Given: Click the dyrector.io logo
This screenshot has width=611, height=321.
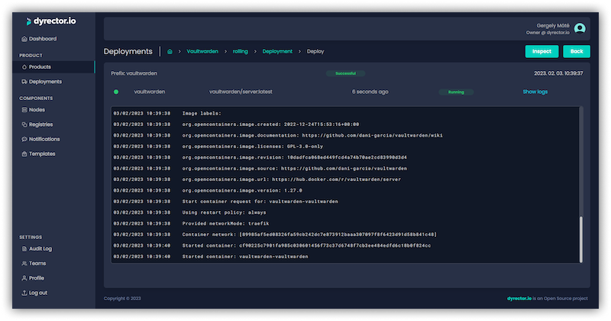Looking at the screenshot, I should point(46,21).
